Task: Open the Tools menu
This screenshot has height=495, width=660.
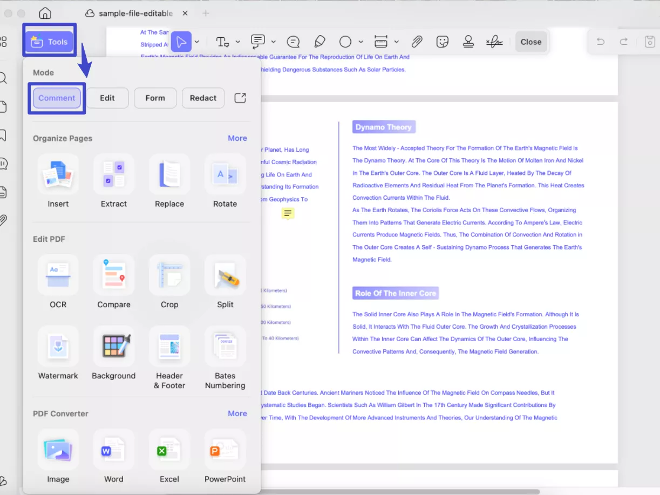Action: [x=49, y=42]
